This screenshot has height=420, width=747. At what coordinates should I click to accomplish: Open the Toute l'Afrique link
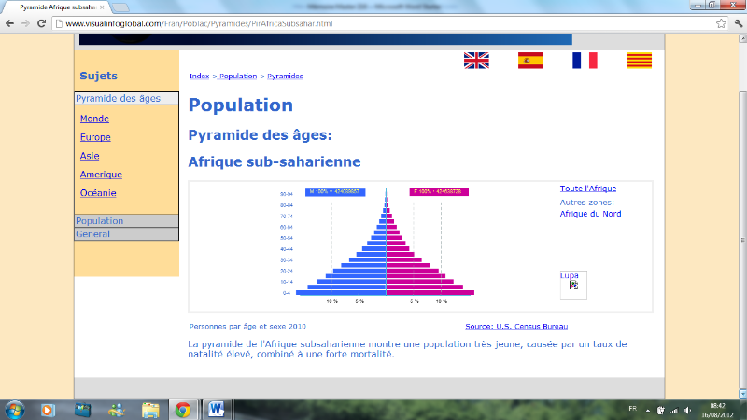click(588, 189)
